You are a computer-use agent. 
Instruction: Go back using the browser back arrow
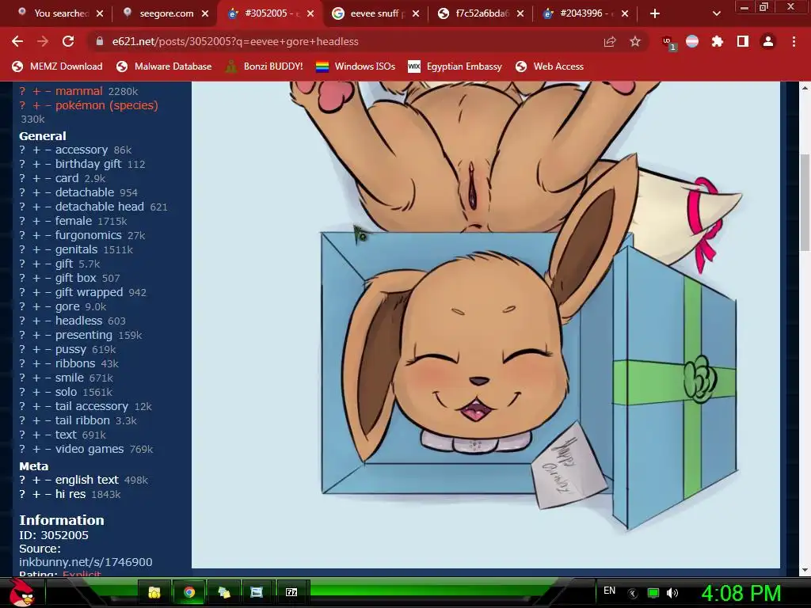coord(17,41)
